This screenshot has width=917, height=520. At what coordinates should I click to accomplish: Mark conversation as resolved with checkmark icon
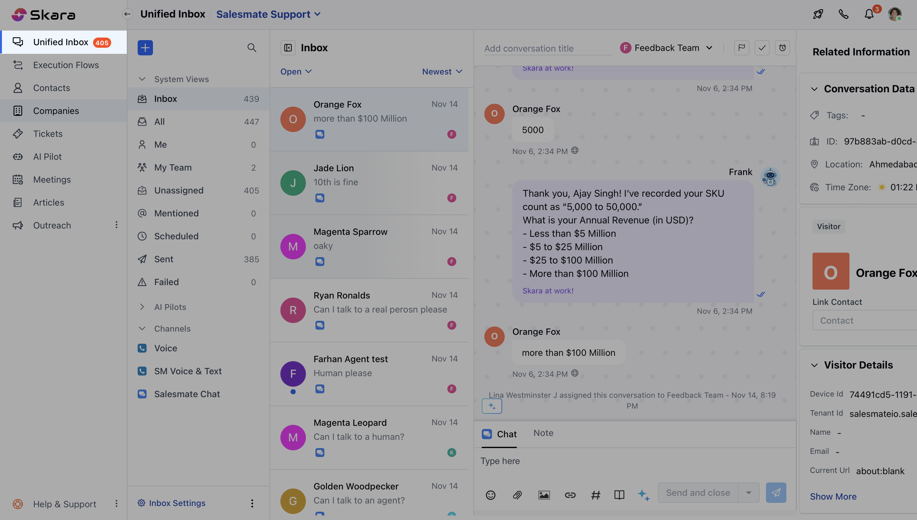click(x=762, y=47)
